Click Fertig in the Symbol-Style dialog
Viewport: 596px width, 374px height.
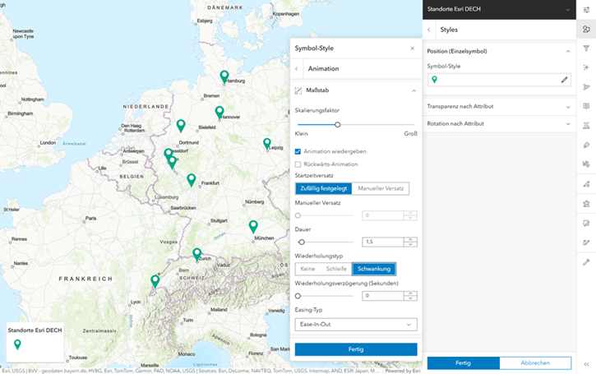point(356,349)
